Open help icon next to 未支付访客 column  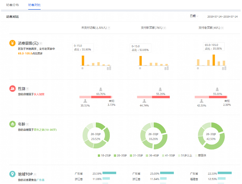click(109, 28)
